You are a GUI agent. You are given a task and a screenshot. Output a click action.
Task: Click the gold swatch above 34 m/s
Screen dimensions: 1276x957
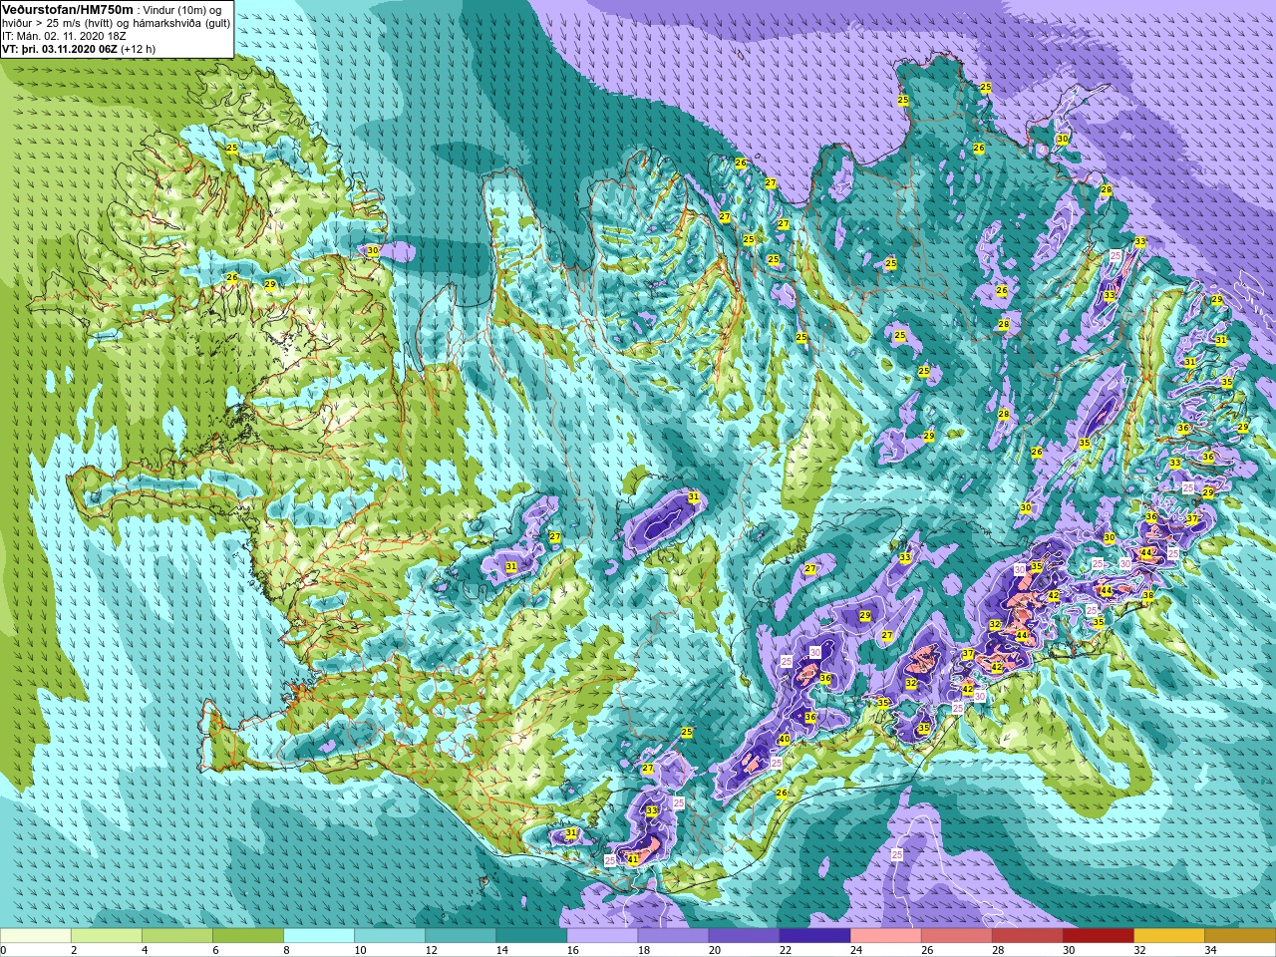(1239, 935)
